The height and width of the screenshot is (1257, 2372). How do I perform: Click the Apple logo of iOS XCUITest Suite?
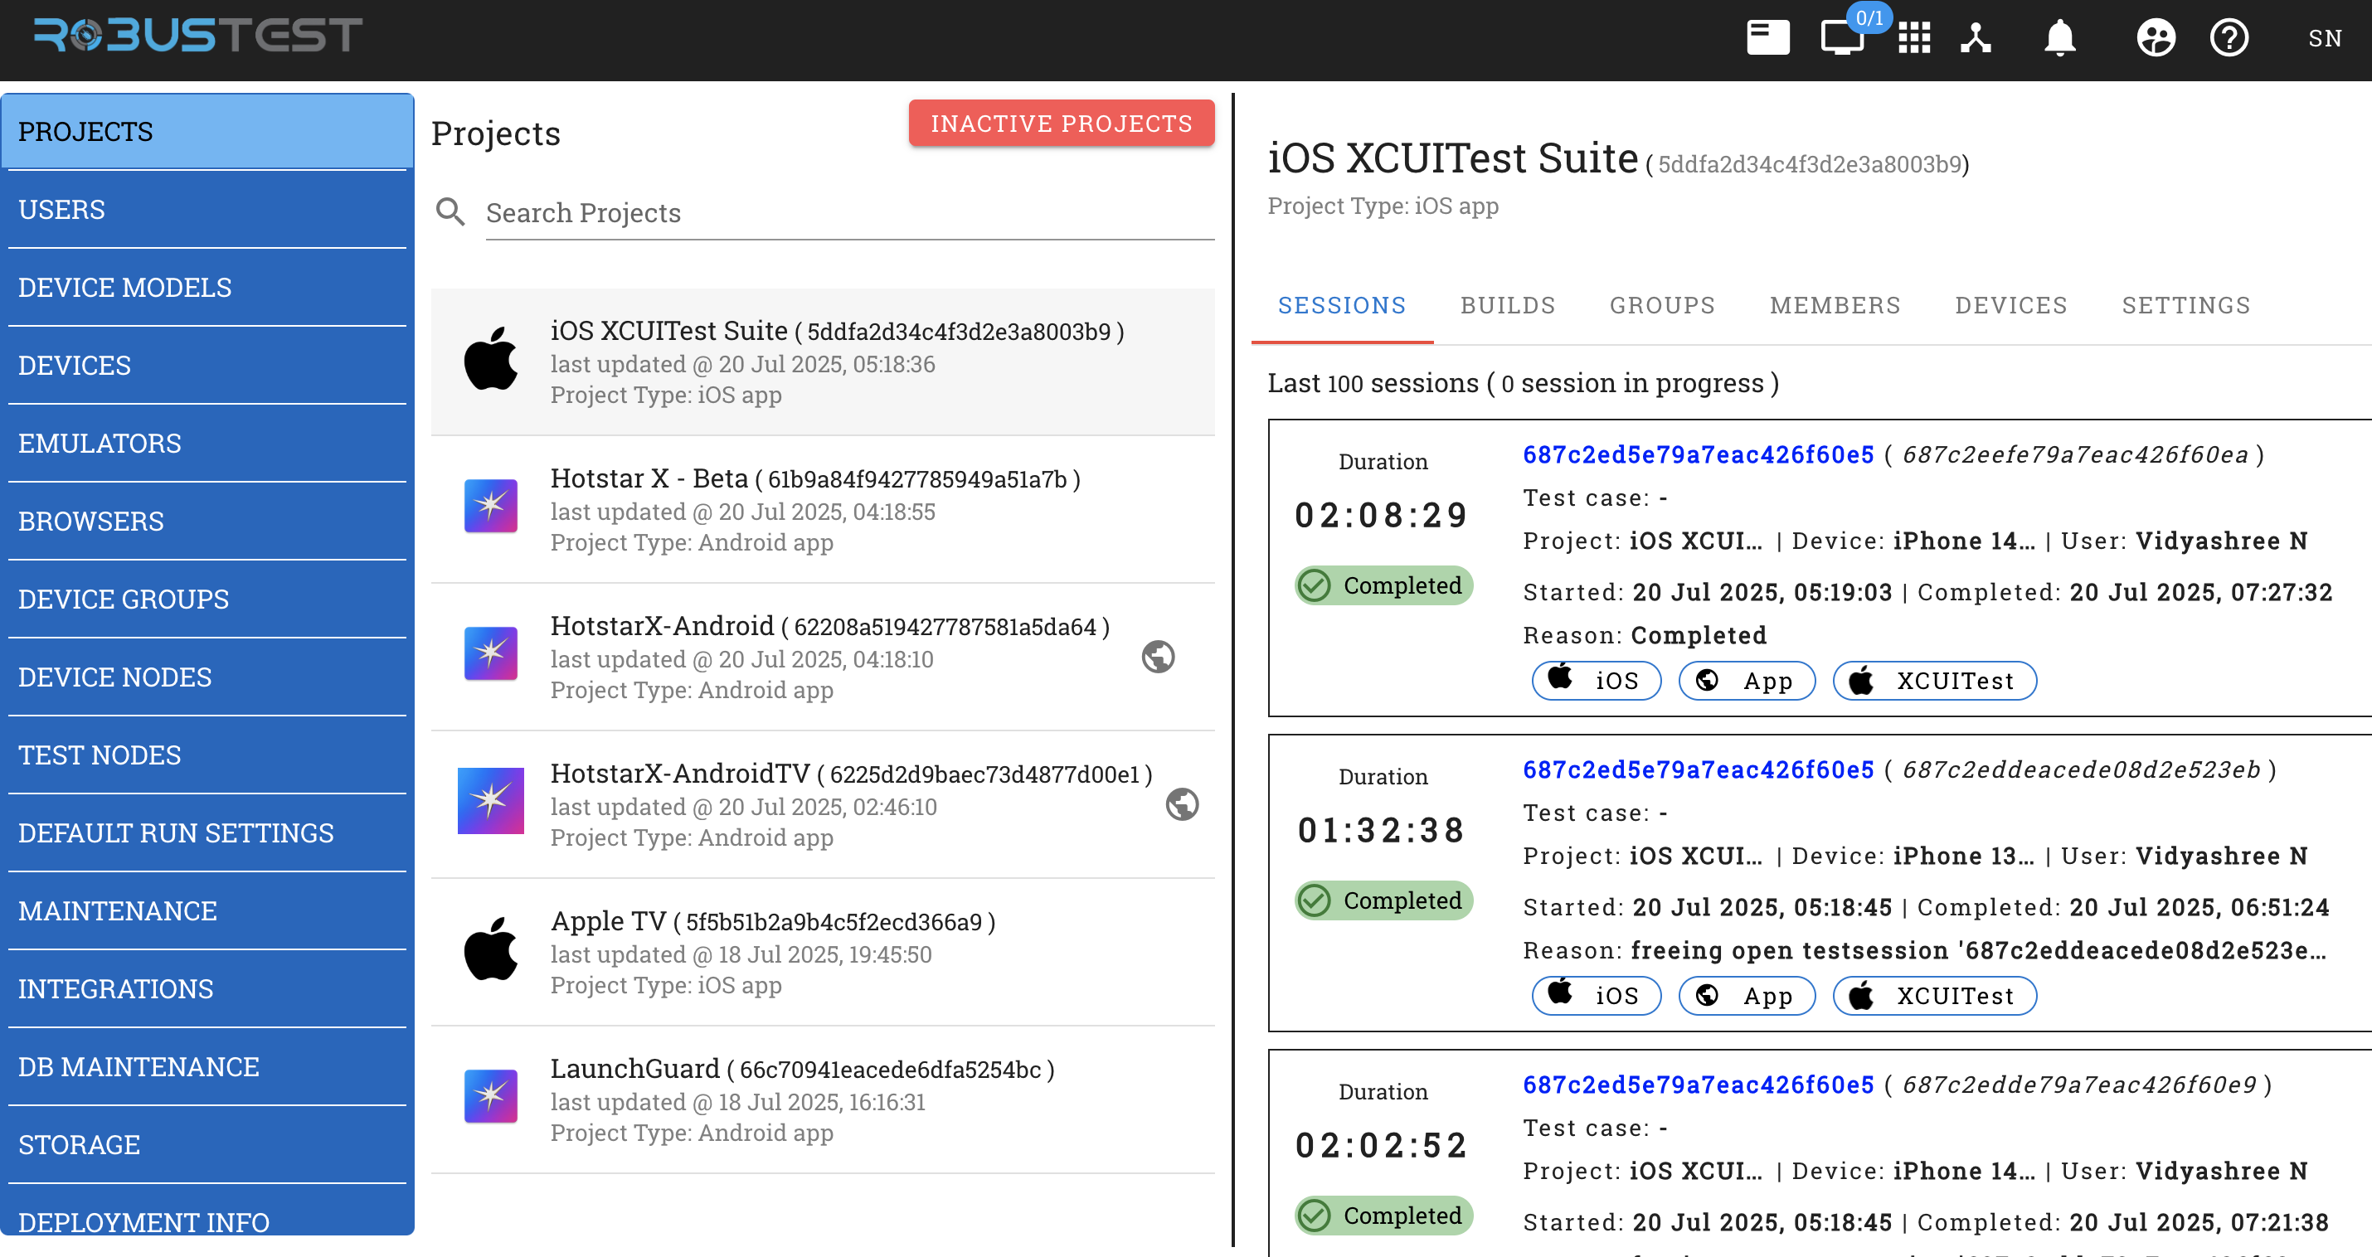coord(490,360)
